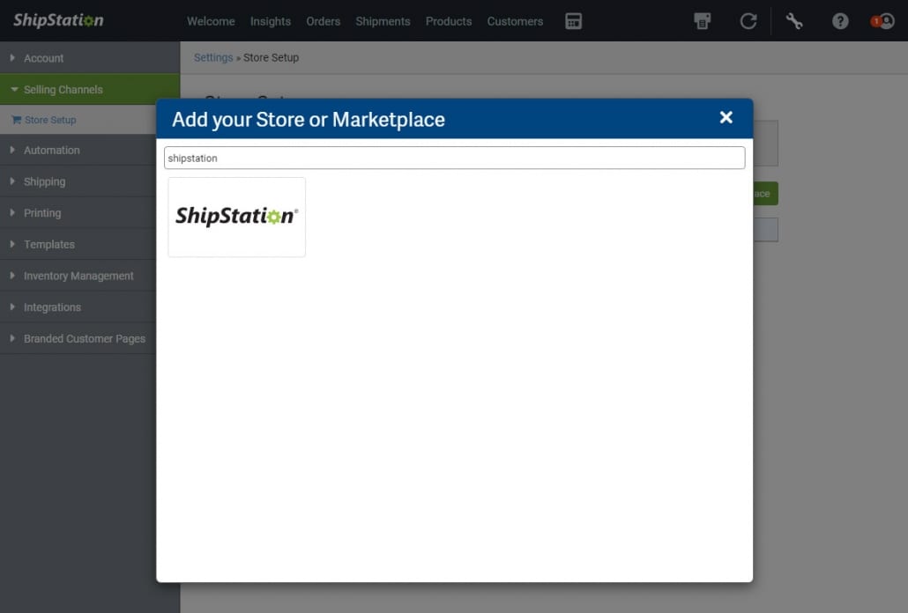Image resolution: width=908 pixels, height=613 pixels.
Task: Expand the Shipping sidebar section
Action: pyautogui.click(x=44, y=181)
